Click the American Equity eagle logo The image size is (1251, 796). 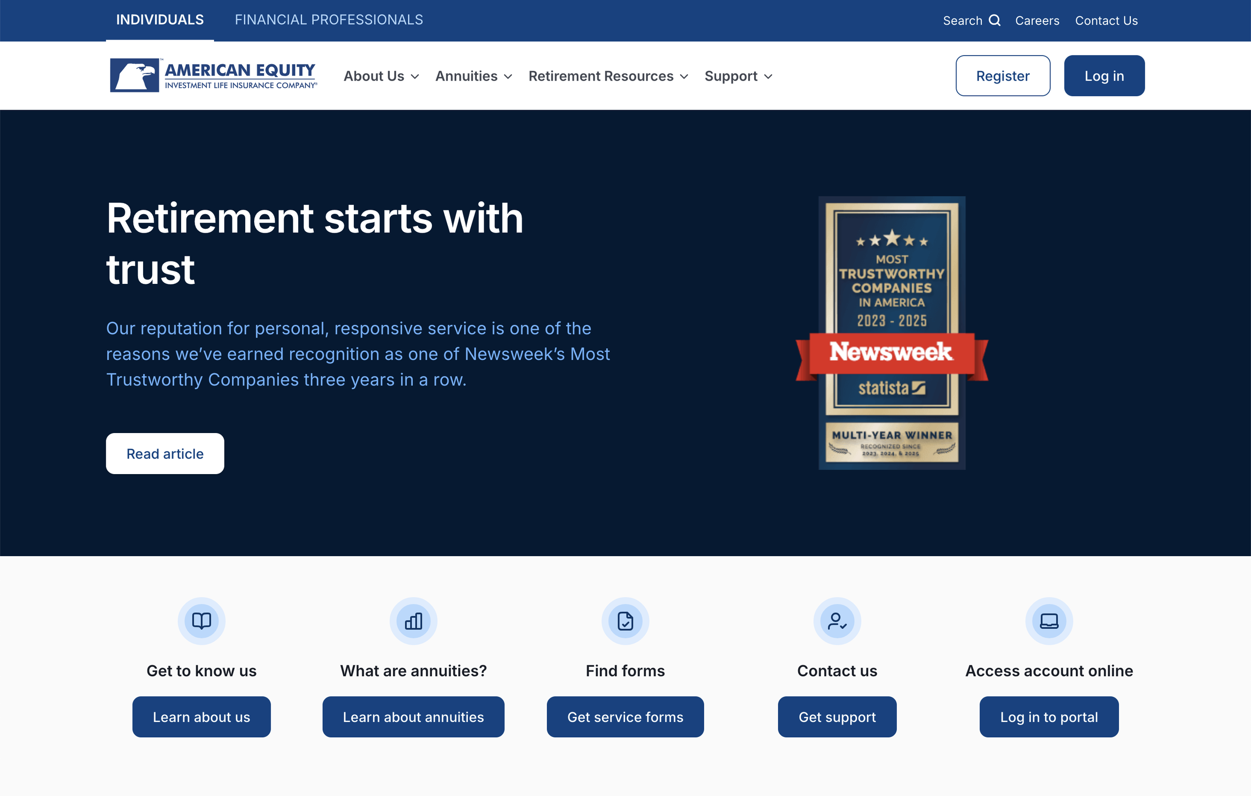tap(135, 76)
